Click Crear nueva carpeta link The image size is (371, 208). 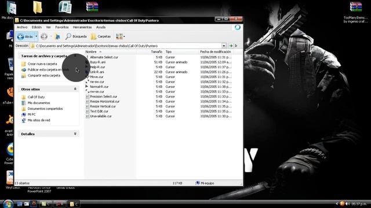42,64
